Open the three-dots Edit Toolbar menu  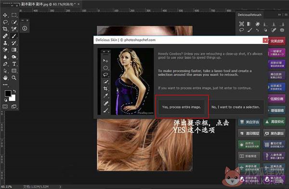pos(5,85)
